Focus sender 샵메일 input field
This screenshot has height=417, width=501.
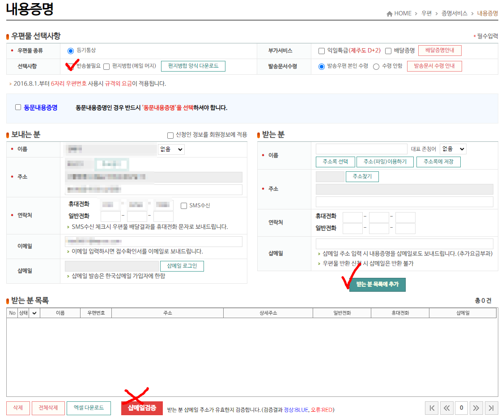(111, 266)
